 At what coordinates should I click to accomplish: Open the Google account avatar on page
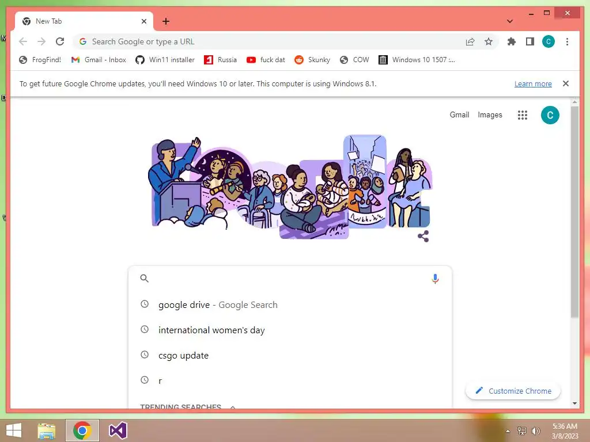click(550, 115)
